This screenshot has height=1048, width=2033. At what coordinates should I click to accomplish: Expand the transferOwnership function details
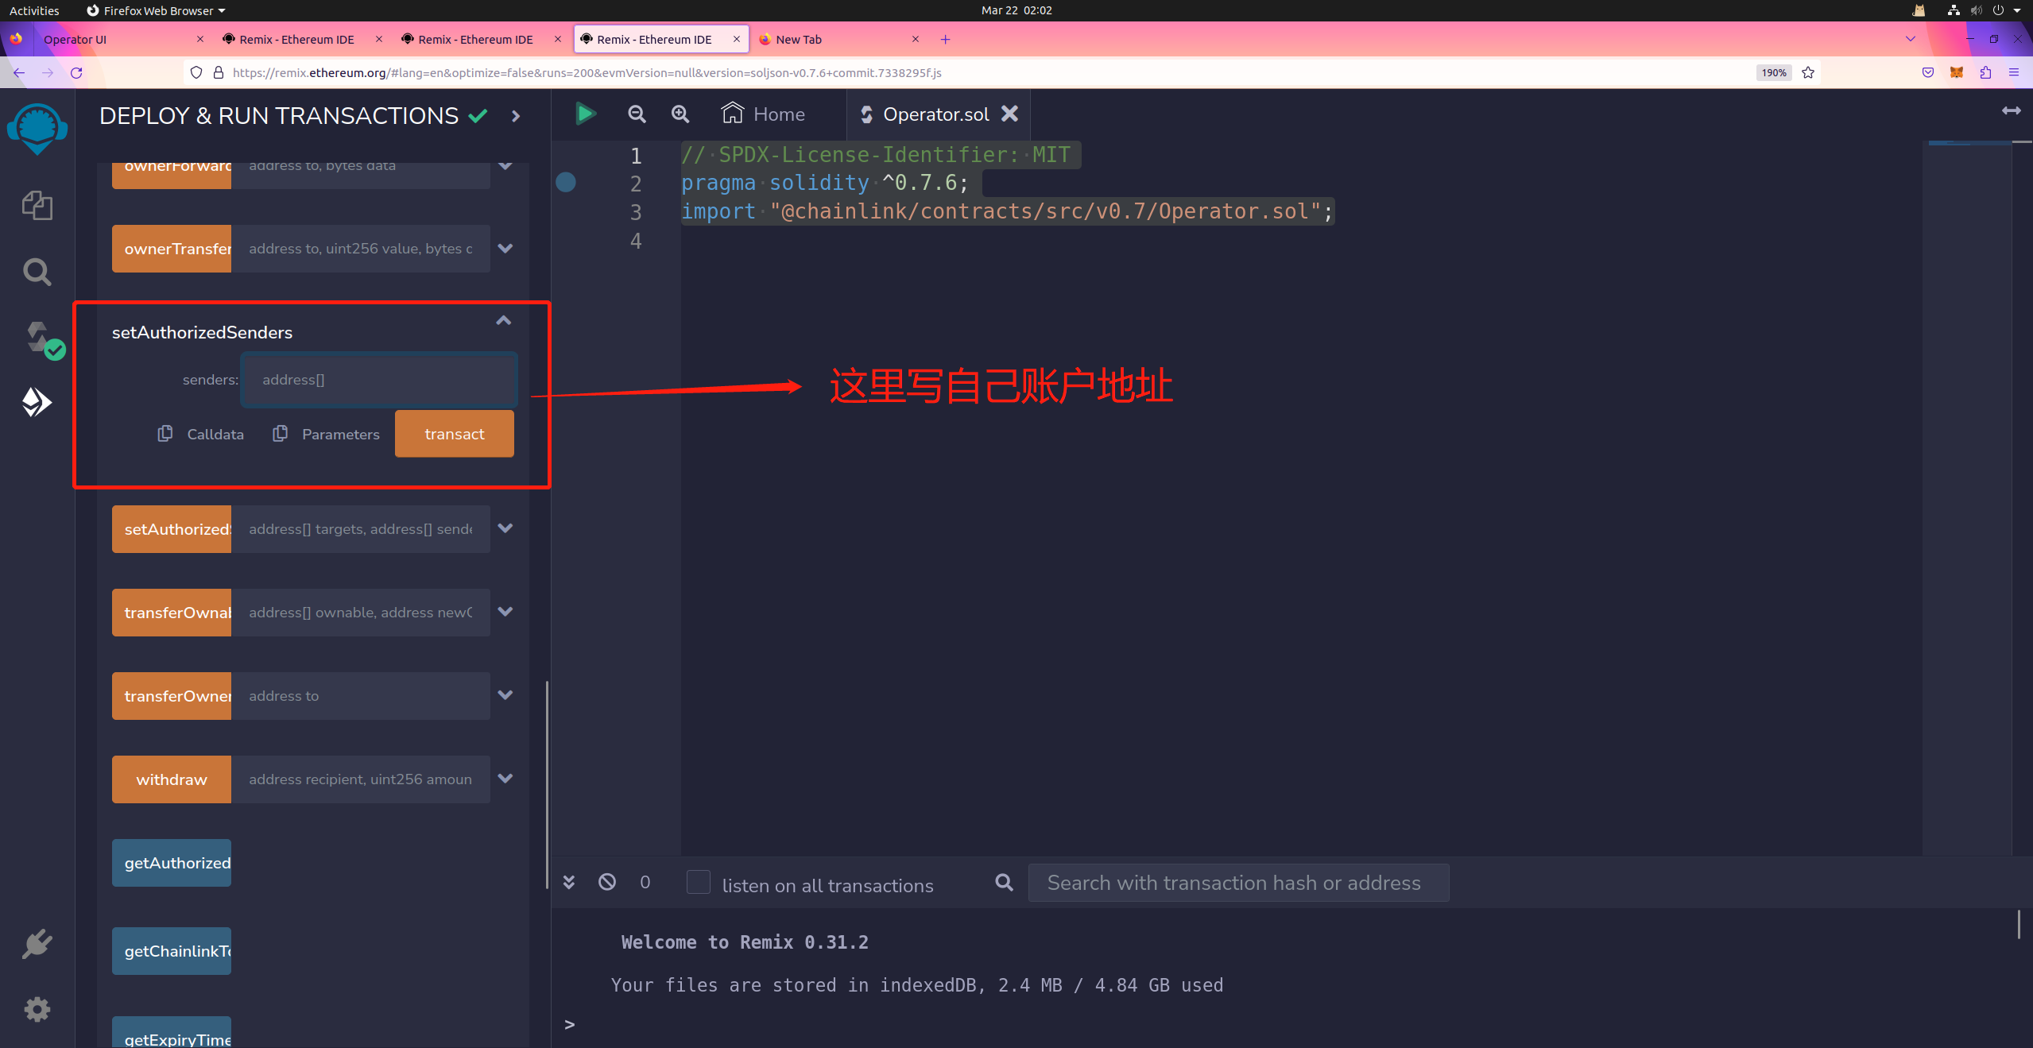(505, 695)
